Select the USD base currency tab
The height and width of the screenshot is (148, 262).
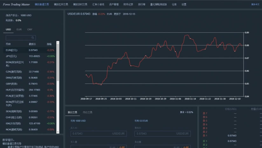tap(8, 30)
